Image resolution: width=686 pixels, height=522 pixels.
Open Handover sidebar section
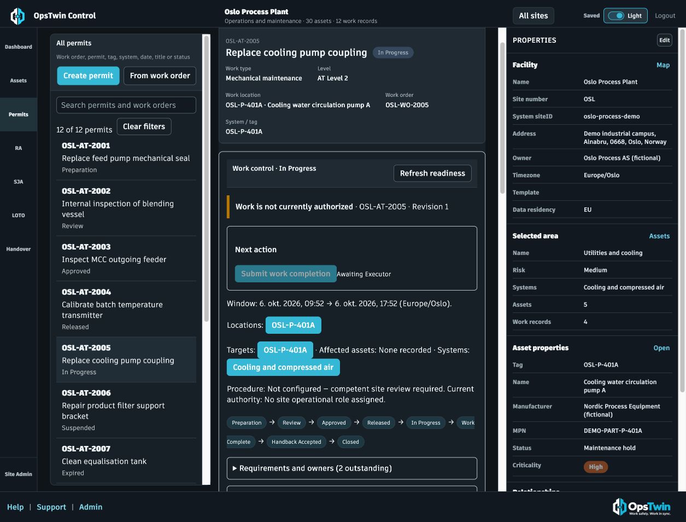[19, 249]
